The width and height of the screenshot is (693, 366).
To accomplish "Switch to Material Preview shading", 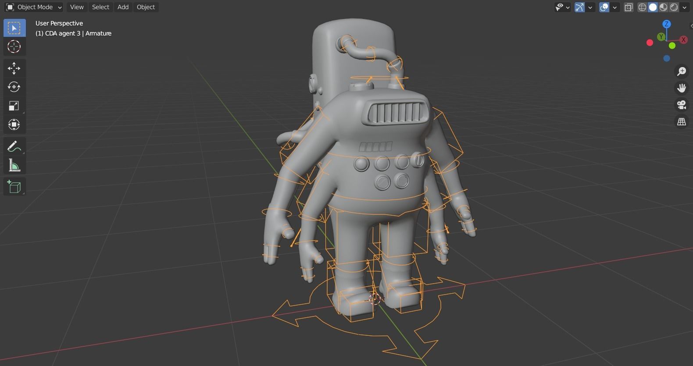I will [x=663, y=7].
